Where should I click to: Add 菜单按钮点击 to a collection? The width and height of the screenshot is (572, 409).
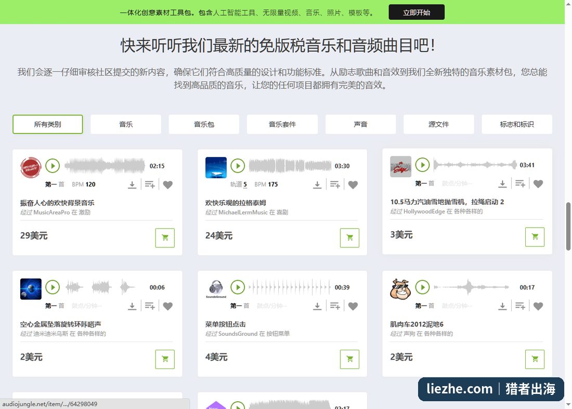point(335,306)
